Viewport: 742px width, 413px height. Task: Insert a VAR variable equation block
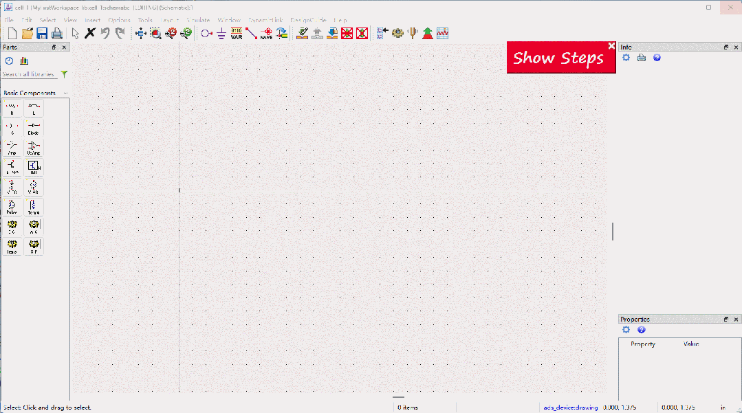237,33
